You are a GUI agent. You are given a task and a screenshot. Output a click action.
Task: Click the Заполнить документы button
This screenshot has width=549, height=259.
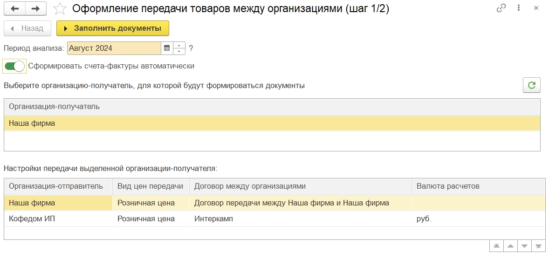coord(113,28)
